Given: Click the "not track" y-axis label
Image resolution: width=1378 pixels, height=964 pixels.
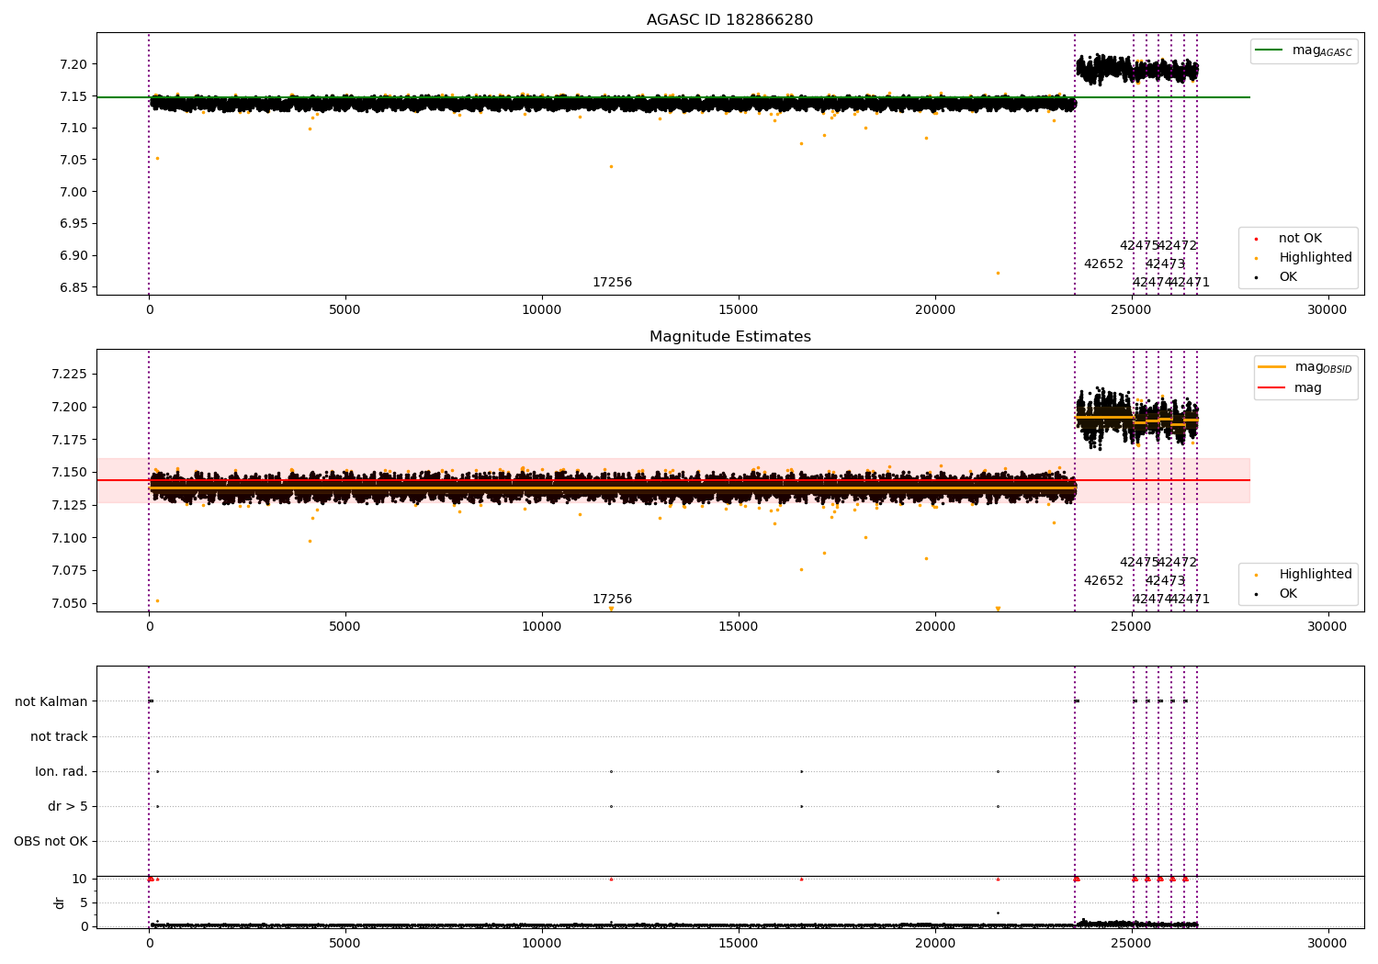Looking at the screenshot, I should tap(59, 737).
